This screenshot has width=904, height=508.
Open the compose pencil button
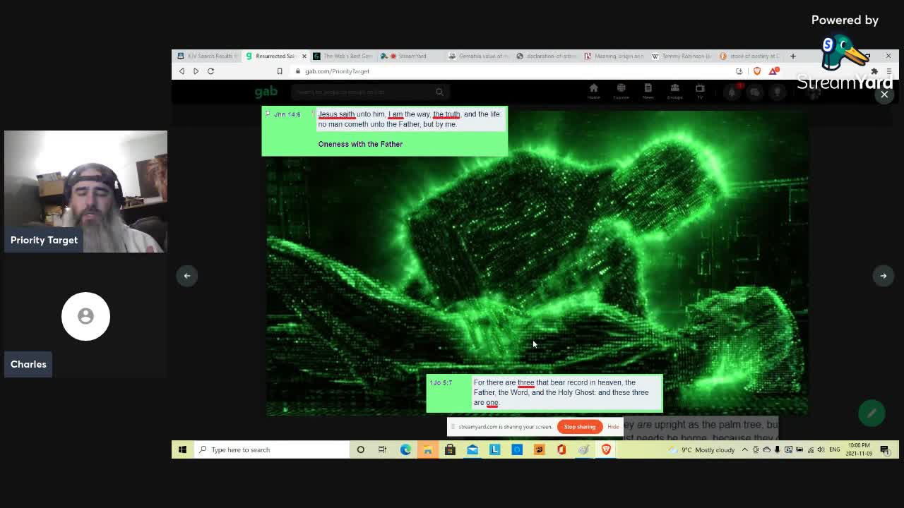(x=872, y=413)
